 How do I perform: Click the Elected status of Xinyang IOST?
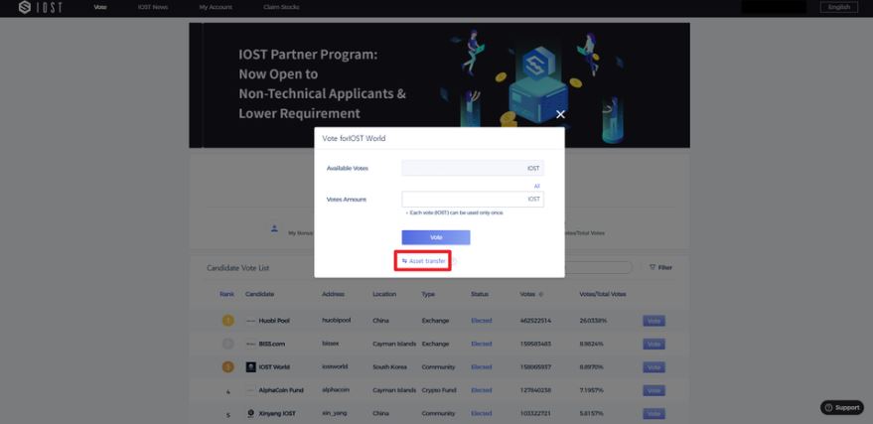click(481, 414)
